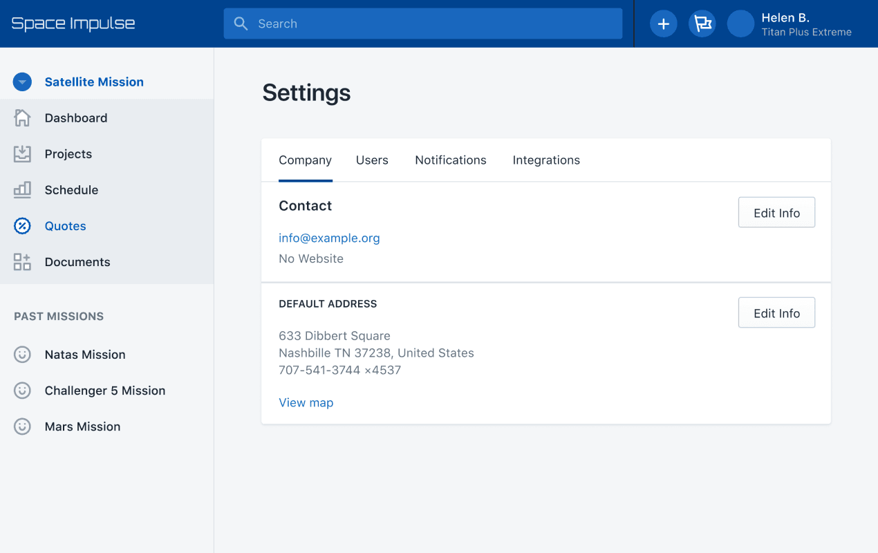This screenshot has height=553, width=878.
Task: Click Edit Info for Default Address
Action: [776, 313]
